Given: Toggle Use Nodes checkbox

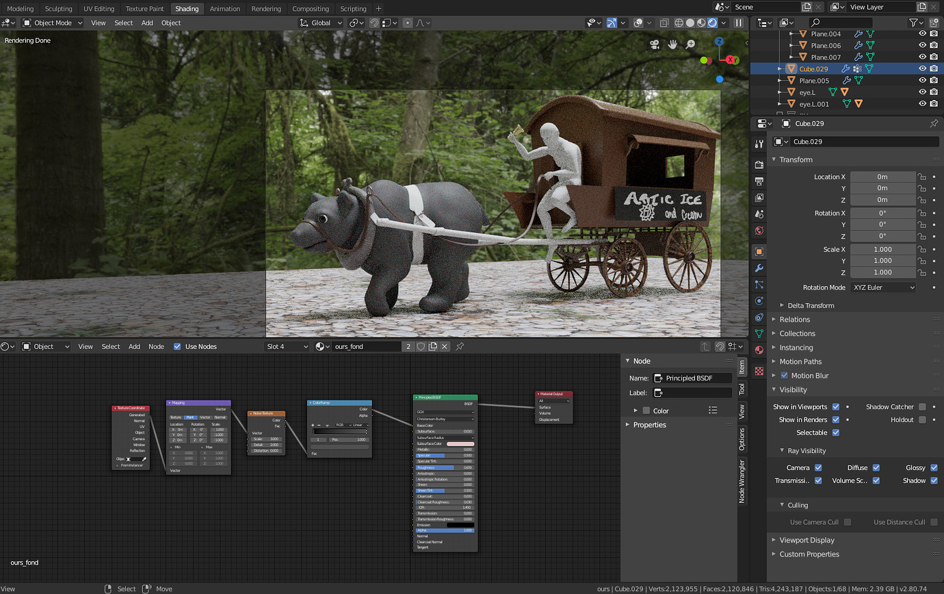Looking at the screenshot, I should coord(177,346).
